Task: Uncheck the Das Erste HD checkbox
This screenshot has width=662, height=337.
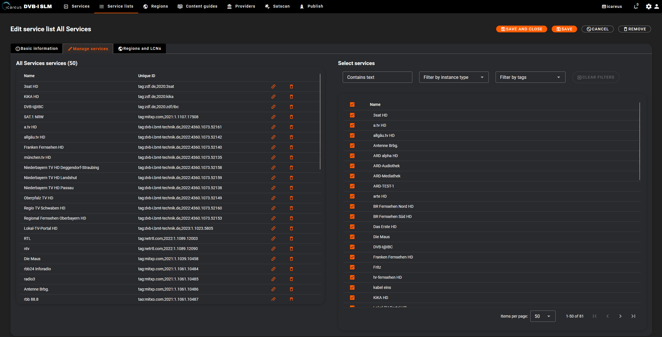Action: 352,227
